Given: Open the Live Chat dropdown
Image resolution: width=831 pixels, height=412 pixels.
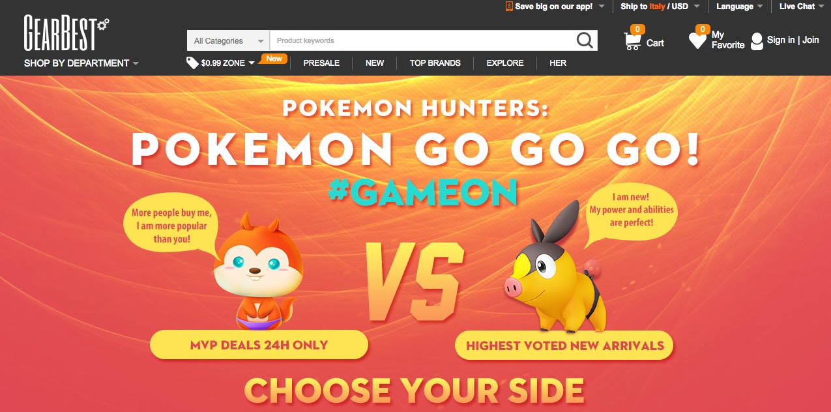Looking at the screenshot, I should 802,7.
